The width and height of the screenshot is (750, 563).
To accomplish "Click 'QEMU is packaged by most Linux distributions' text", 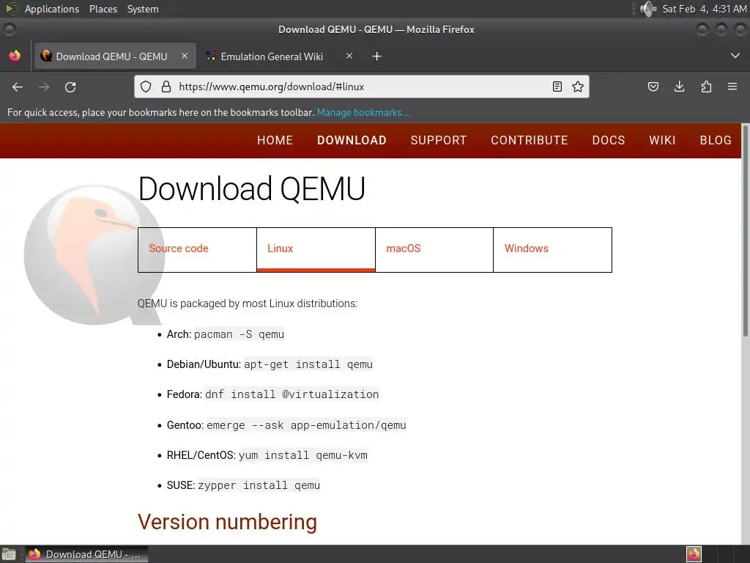I will click(248, 303).
